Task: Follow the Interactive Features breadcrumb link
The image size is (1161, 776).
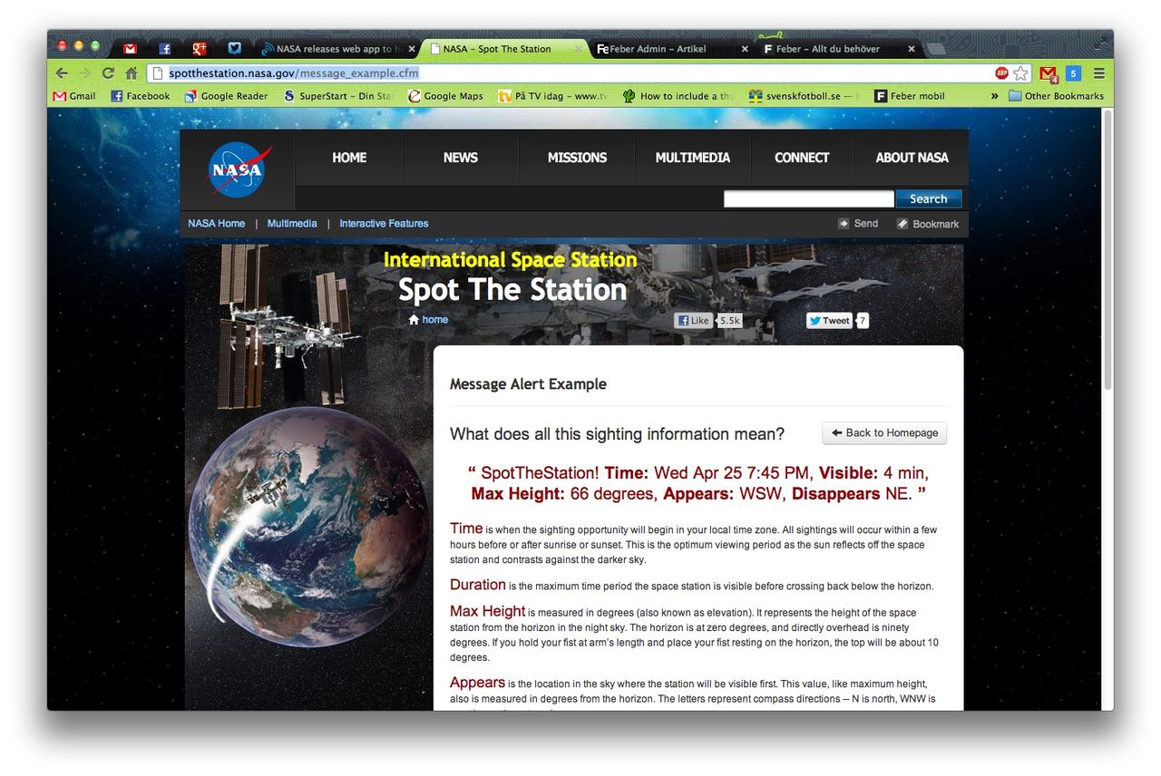Action: (383, 223)
